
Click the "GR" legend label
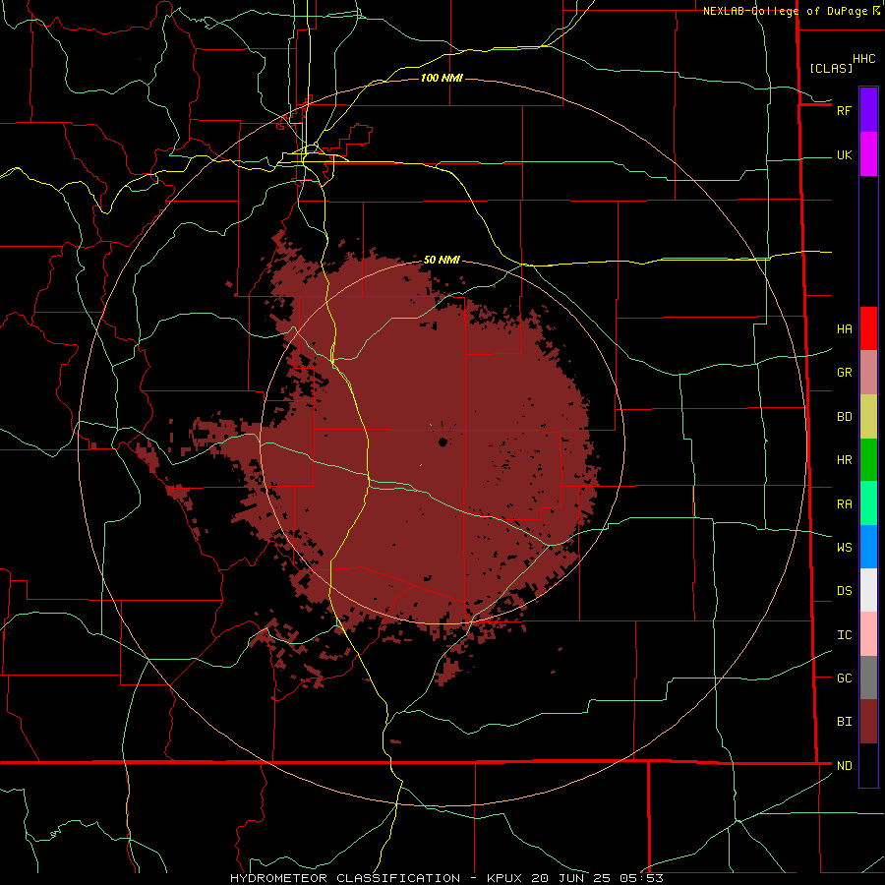coord(844,373)
